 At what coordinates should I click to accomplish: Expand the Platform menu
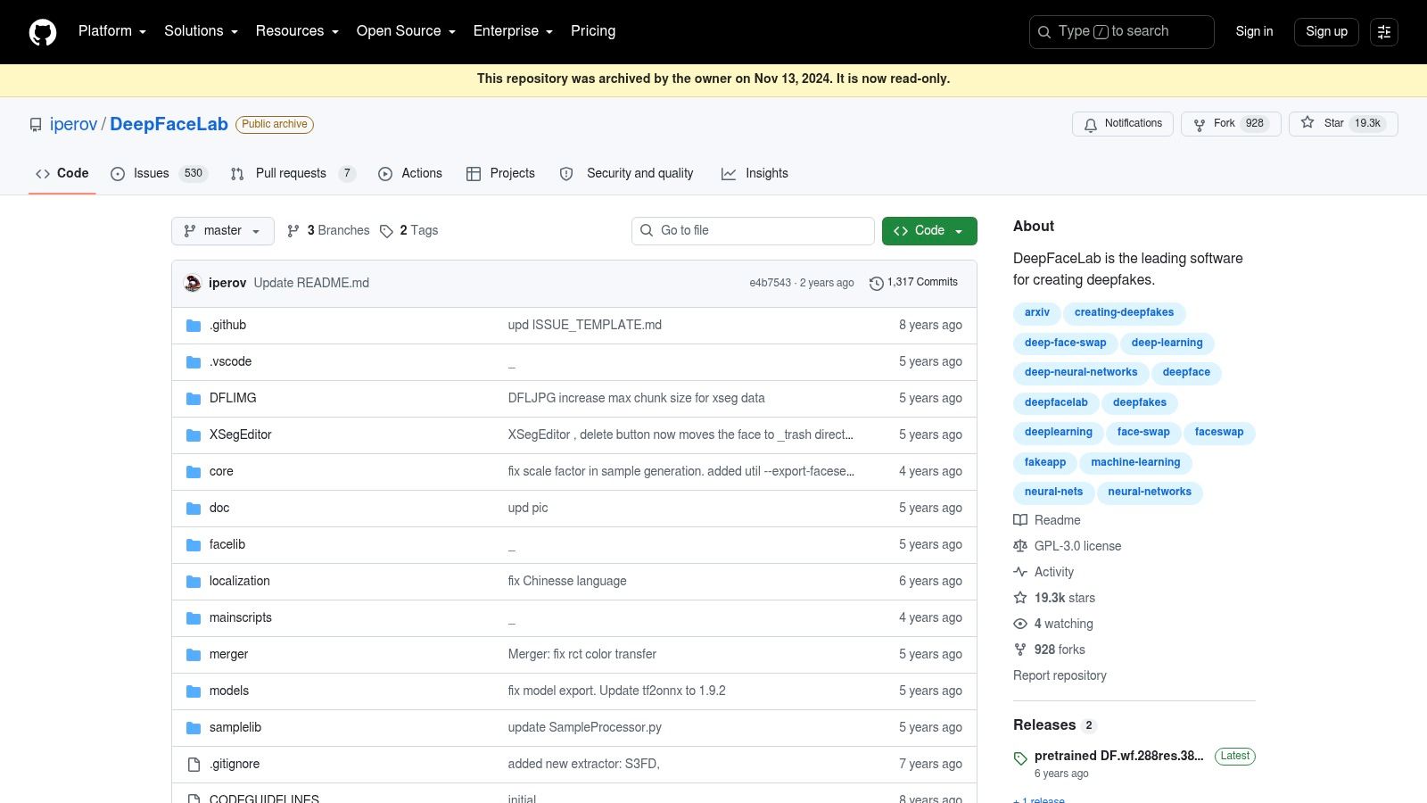pos(111,31)
